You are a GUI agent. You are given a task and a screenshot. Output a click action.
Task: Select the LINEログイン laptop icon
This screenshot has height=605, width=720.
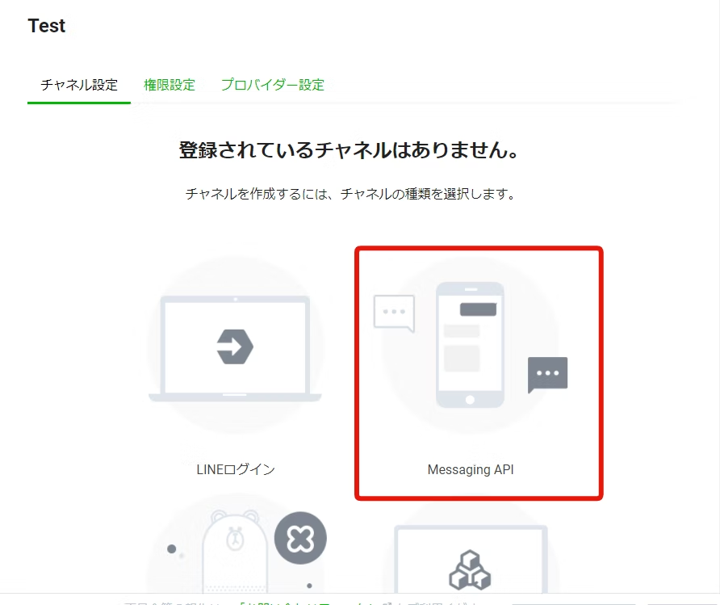click(x=235, y=347)
